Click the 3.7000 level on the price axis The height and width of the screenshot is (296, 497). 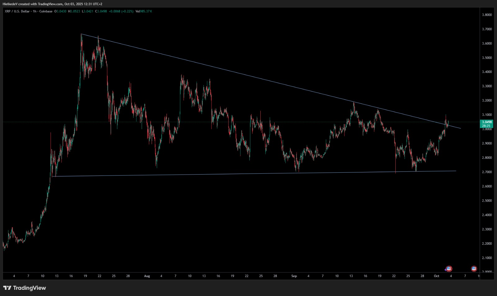487,29
